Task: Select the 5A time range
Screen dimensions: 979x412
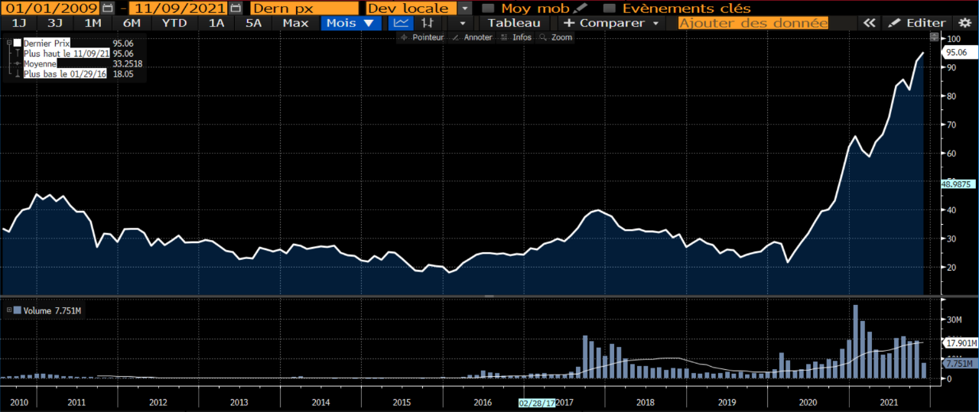Action: (x=253, y=23)
